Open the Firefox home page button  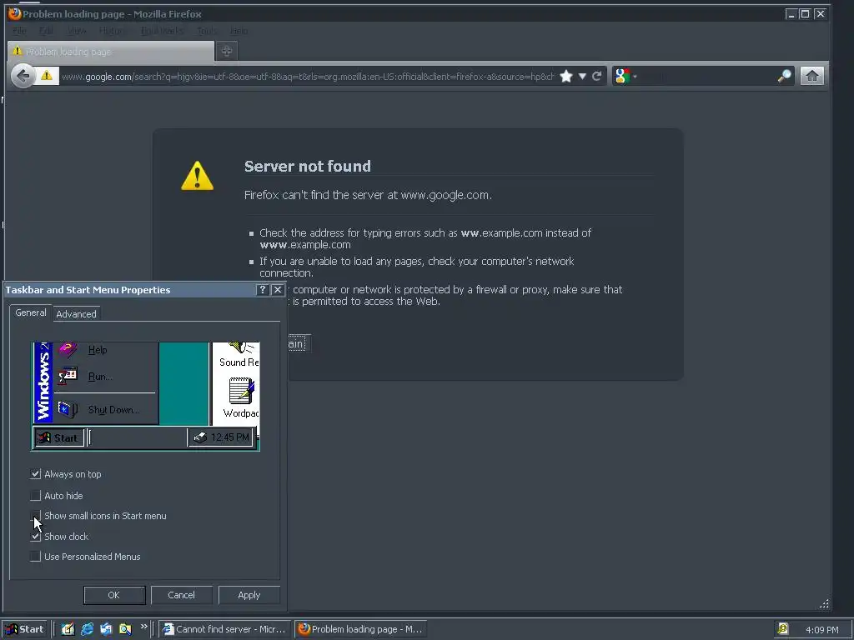(811, 76)
